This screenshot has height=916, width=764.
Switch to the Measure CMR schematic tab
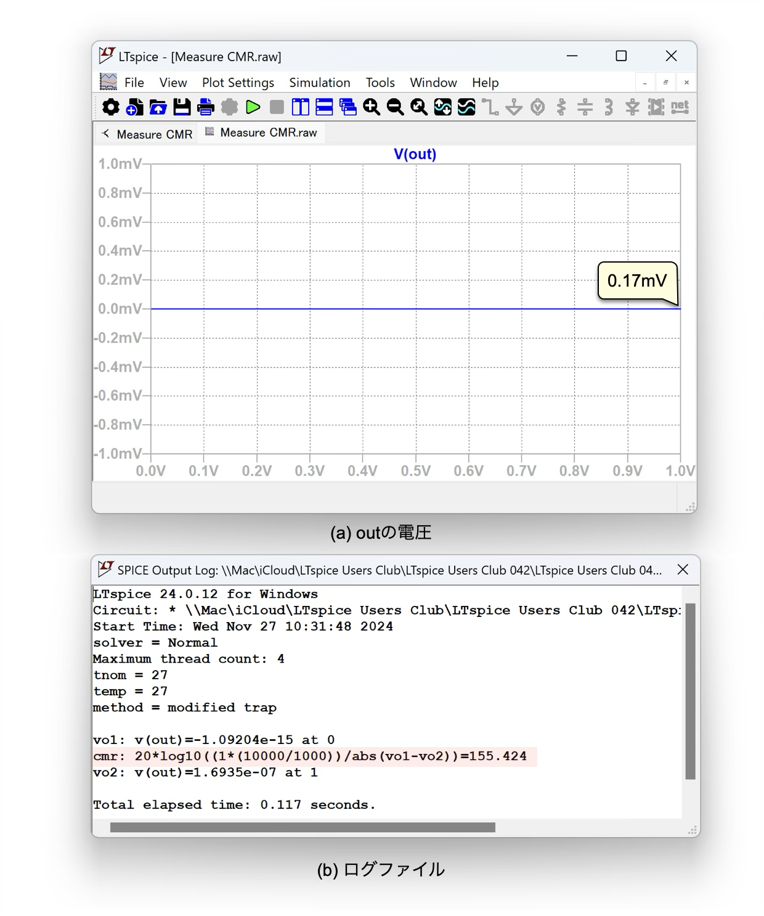pyautogui.click(x=147, y=134)
